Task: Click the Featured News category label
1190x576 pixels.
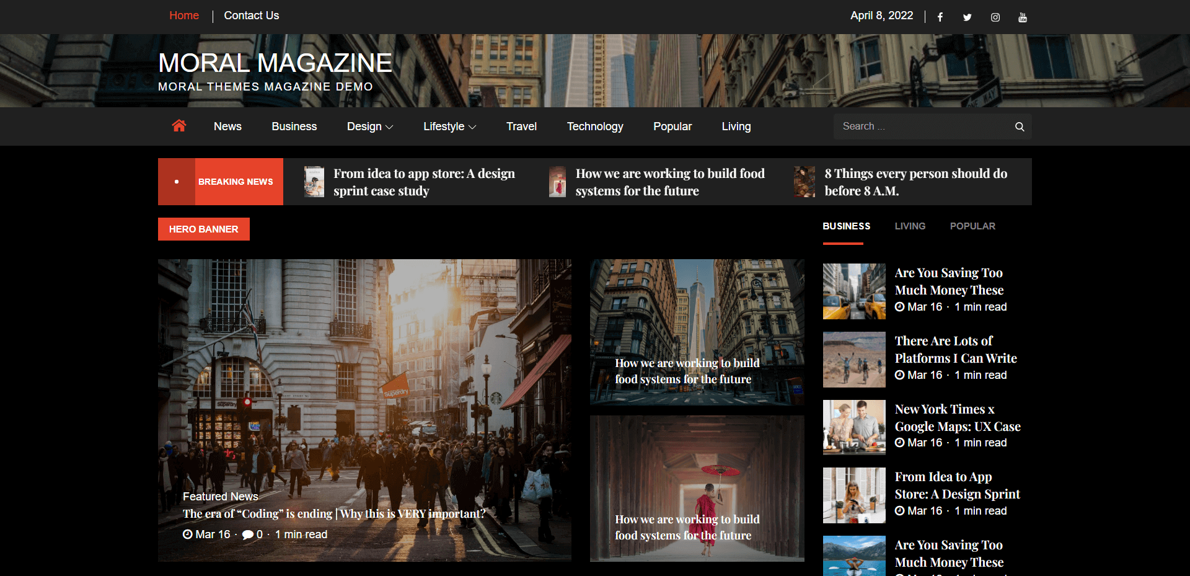Action: click(221, 497)
